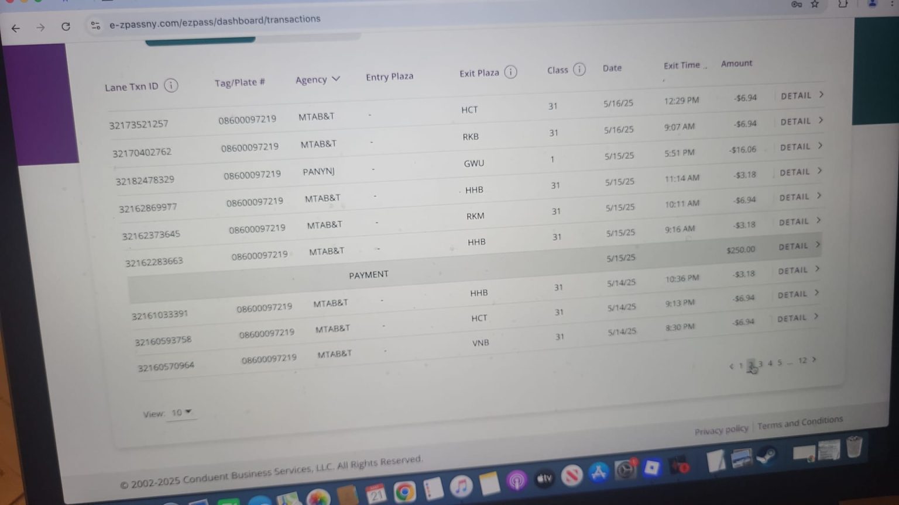Open News app from the Dock
Viewport: 899px width, 505px height.
571,475
